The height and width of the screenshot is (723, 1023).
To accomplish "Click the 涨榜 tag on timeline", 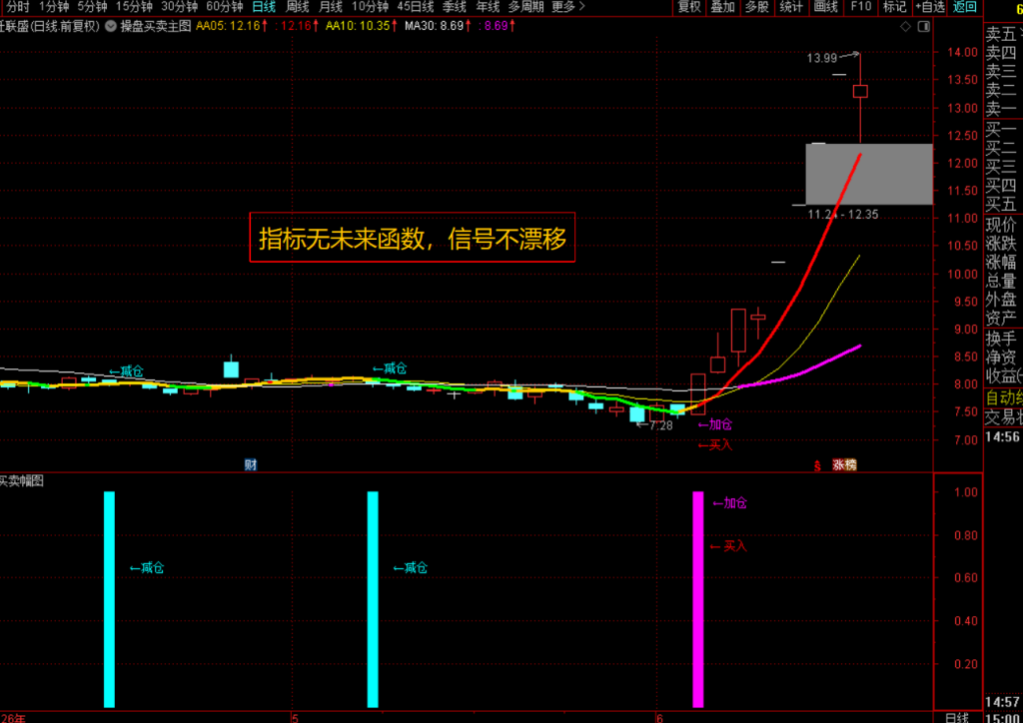I will pos(844,464).
